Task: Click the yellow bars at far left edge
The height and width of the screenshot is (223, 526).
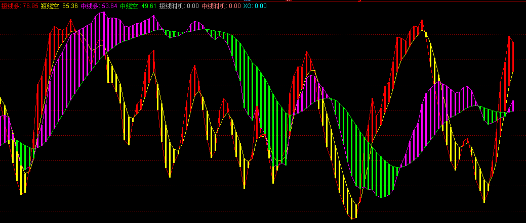Action: click(3, 107)
